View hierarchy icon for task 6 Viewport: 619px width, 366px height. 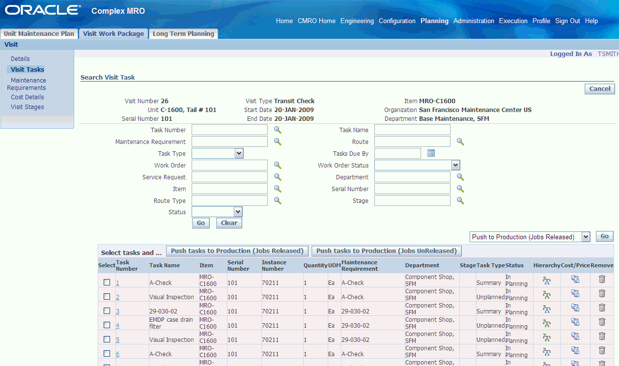pyautogui.click(x=547, y=352)
